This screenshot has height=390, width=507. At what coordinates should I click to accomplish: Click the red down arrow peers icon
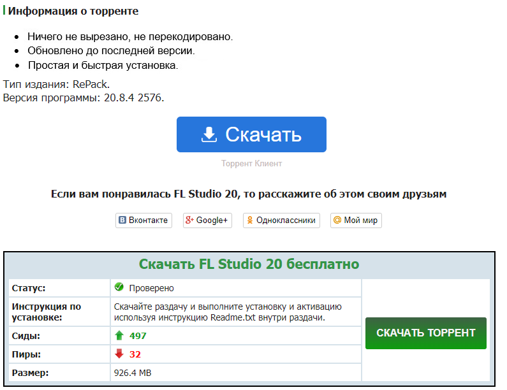(x=119, y=354)
